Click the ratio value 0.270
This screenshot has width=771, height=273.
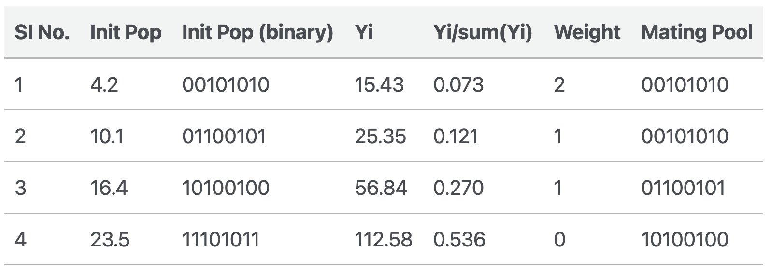pos(458,188)
